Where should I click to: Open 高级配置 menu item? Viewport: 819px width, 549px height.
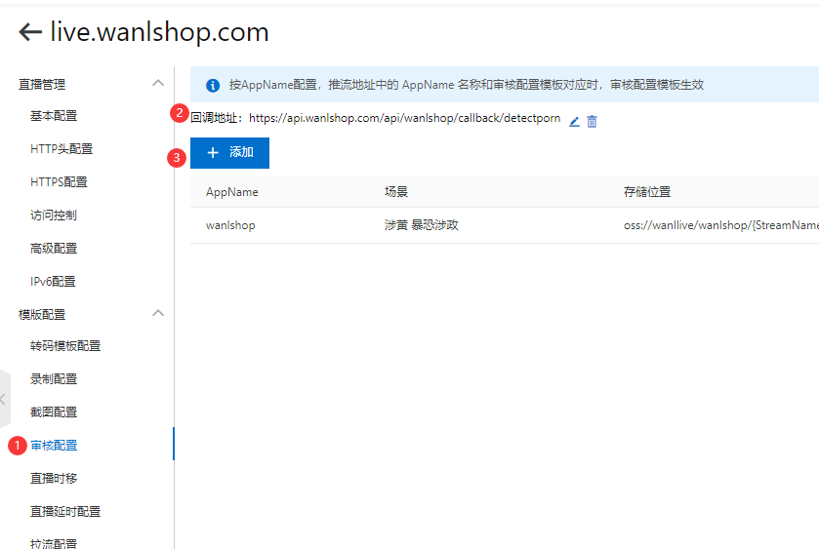(x=54, y=249)
